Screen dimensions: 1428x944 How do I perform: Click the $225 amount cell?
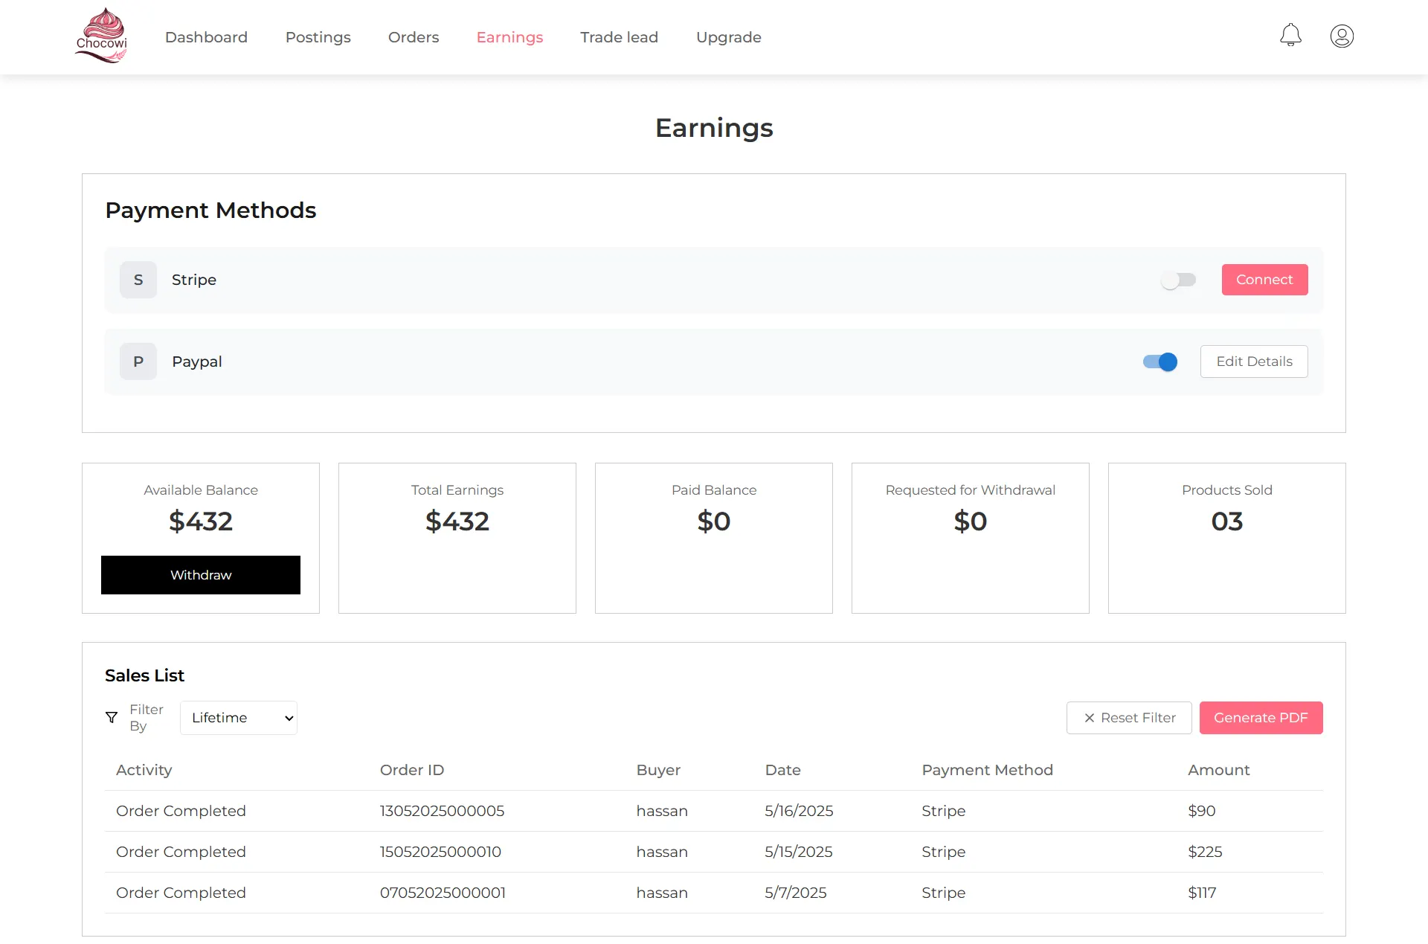1205,852
